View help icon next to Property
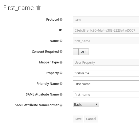This screenshot has height=125, width=139. click(x=61, y=73)
